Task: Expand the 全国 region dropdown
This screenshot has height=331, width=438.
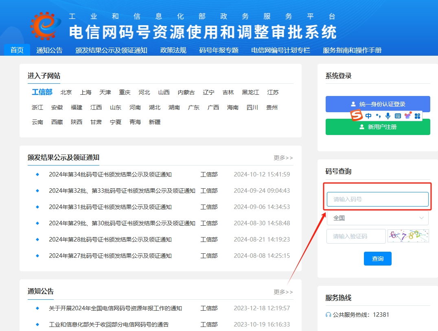Action: pyautogui.click(x=378, y=218)
